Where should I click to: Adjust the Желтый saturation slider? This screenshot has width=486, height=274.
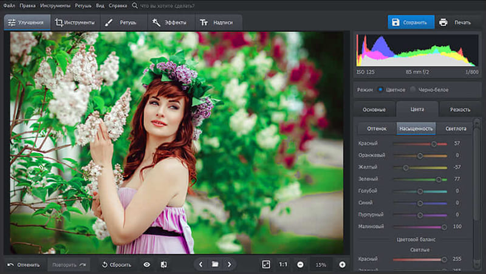420,168
